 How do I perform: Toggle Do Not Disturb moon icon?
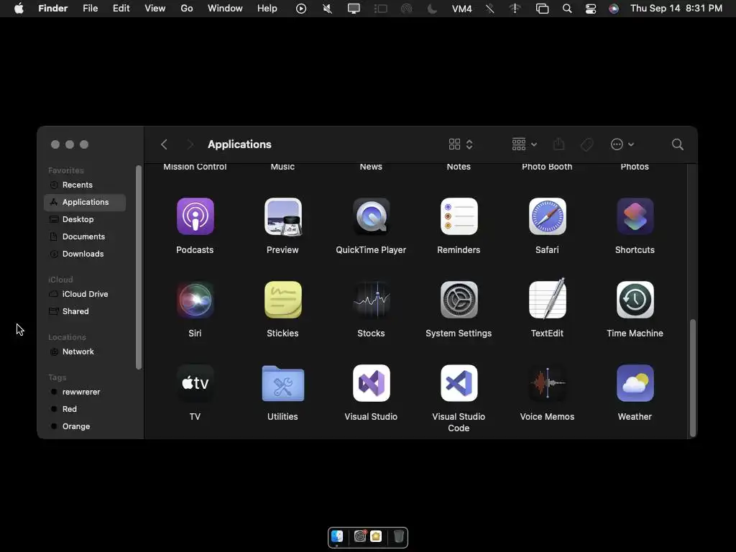(x=432, y=9)
